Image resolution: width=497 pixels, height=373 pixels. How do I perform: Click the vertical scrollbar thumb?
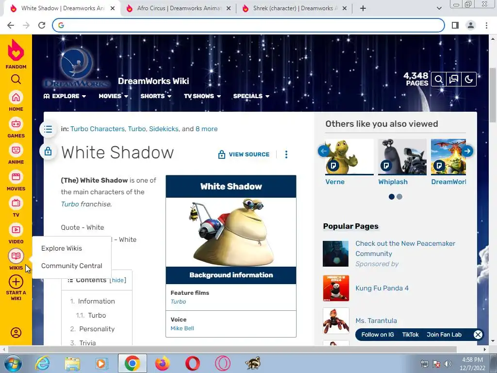(492, 95)
